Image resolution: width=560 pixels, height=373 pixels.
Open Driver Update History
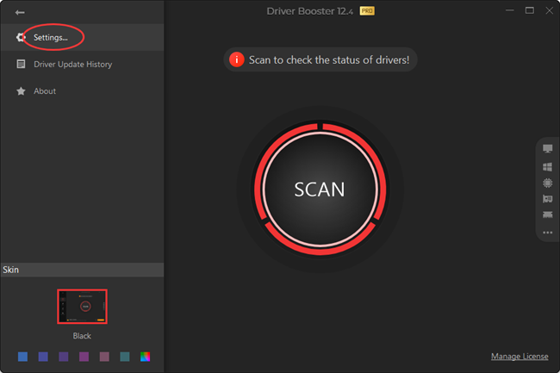72,65
